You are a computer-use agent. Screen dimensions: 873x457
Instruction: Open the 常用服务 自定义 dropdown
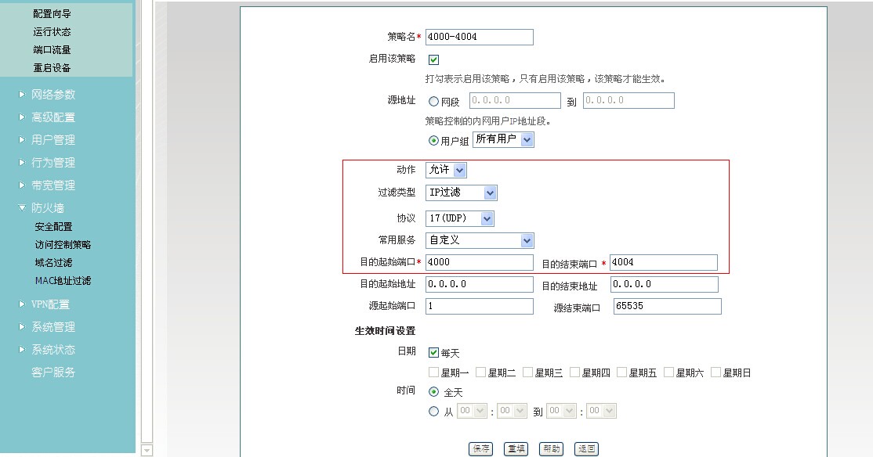click(480, 240)
